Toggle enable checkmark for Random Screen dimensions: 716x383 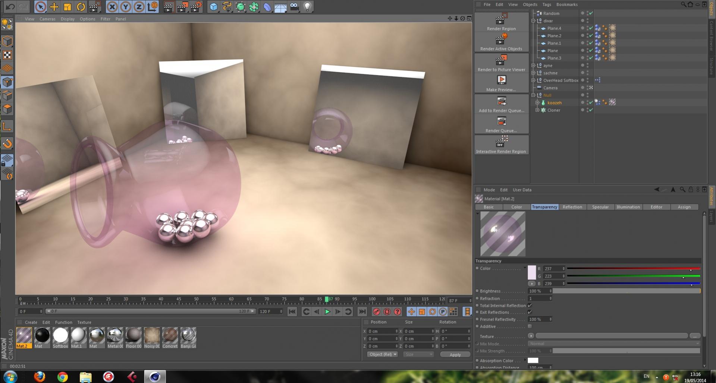coord(591,13)
